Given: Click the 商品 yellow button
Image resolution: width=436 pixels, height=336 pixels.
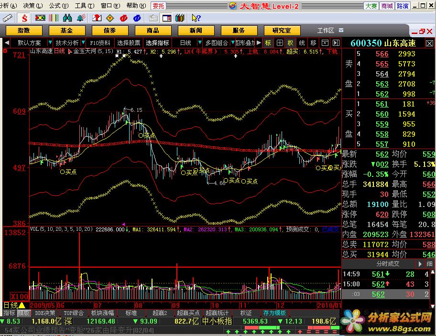Looking at the screenshot, I should tap(153, 30).
